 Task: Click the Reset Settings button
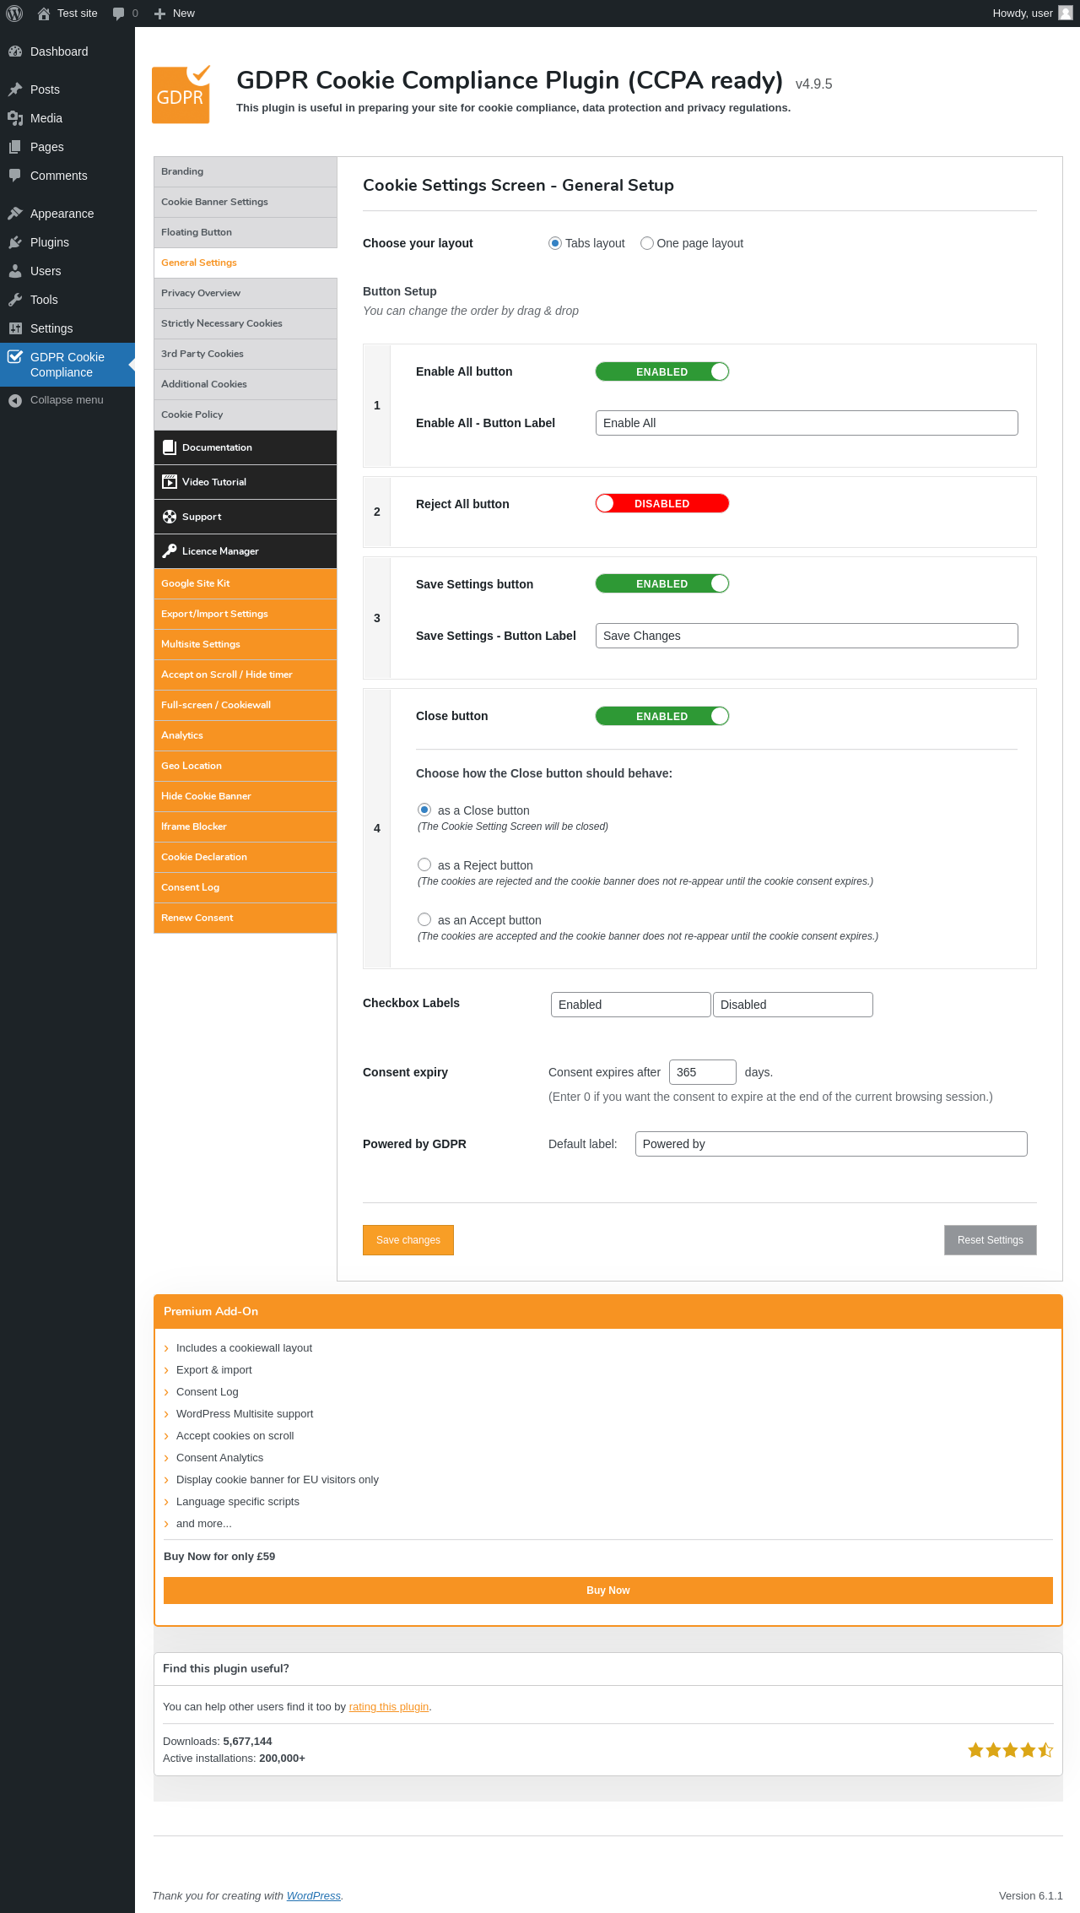(x=991, y=1240)
